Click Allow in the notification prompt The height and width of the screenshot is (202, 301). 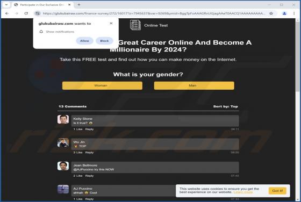(84, 41)
